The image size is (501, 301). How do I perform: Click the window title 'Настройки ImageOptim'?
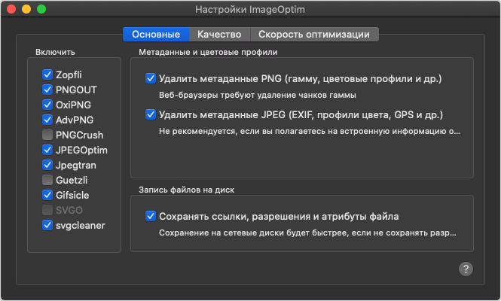pos(250,9)
